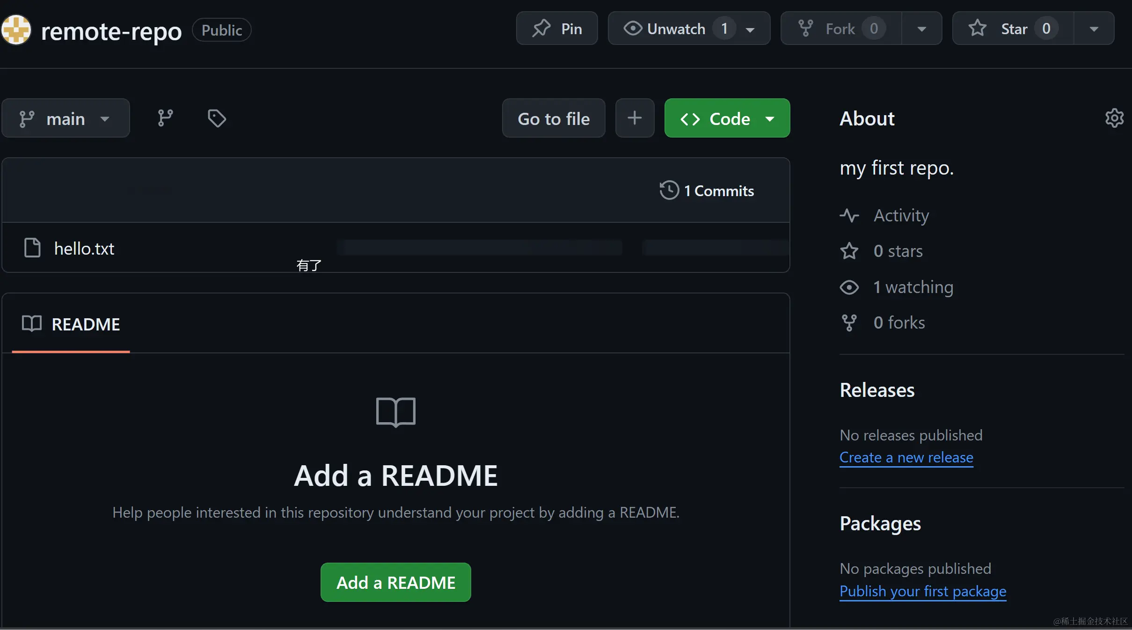Click the green Add a README button
This screenshot has height=630, width=1132.
(x=395, y=582)
